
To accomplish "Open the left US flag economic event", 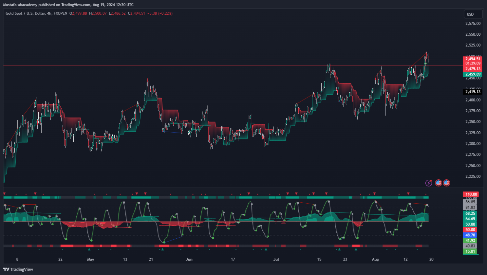I will 438,183.
